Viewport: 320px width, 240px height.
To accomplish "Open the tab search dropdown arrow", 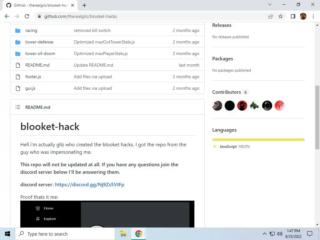I will pyautogui.click(x=270, y=4).
